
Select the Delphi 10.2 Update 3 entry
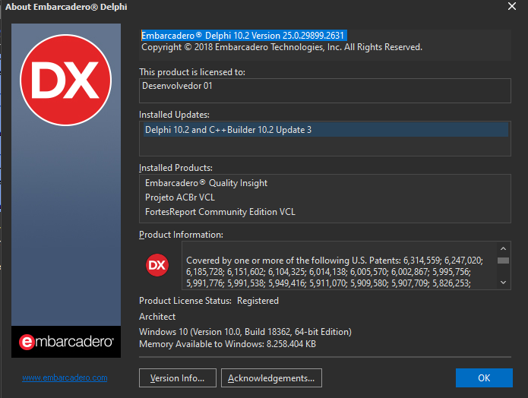click(326, 130)
